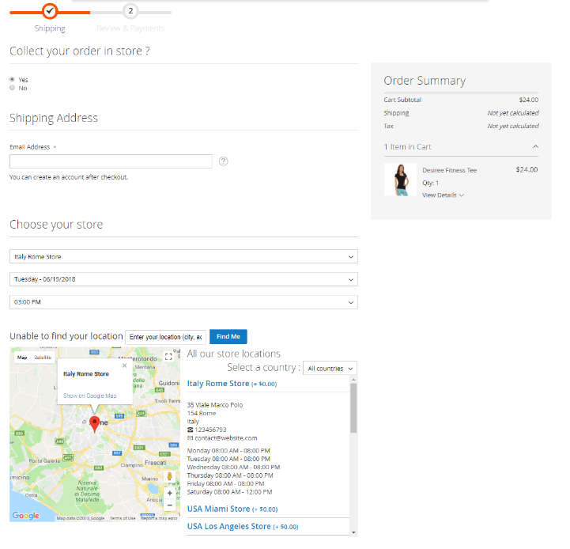Click the store list scroll down arrow
This screenshot has width=570, height=549.
(x=353, y=532)
